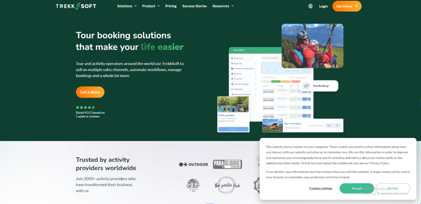Click 'Trusted by activity providers worldwide' heading

pos(106,164)
